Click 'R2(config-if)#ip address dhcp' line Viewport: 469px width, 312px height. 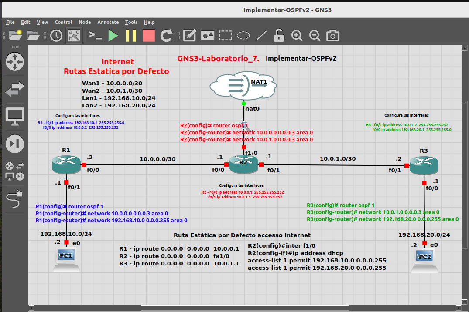tap(295, 253)
